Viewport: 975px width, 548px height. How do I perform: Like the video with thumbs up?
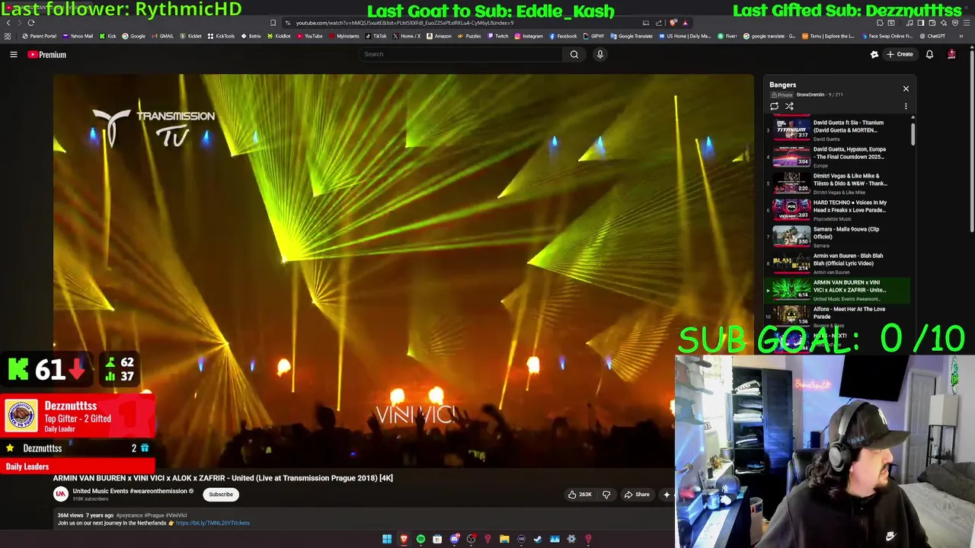pyautogui.click(x=580, y=495)
